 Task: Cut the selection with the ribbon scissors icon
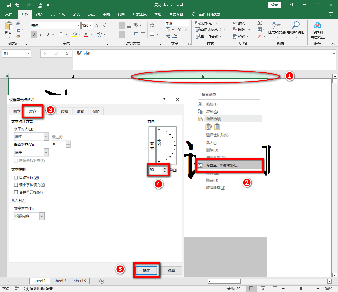[x=18, y=23]
